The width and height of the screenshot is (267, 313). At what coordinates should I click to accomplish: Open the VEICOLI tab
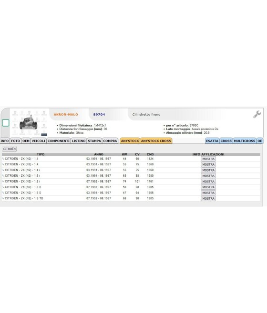(x=39, y=140)
